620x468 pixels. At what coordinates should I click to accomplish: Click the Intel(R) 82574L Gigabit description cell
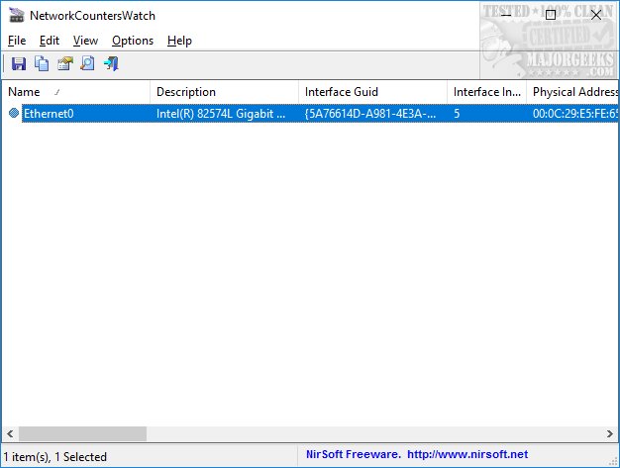[221, 114]
